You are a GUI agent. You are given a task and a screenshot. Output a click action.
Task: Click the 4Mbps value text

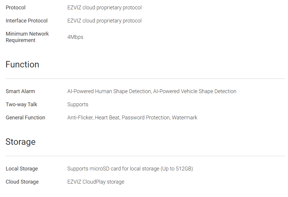75,37
